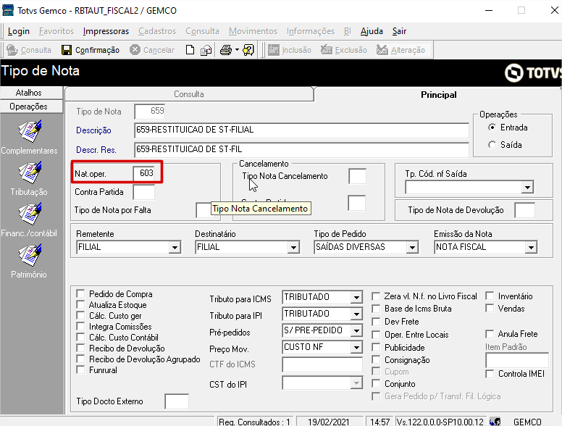Toggle the Conjunto checkbox
This screenshot has height=426, width=562.
click(376, 384)
